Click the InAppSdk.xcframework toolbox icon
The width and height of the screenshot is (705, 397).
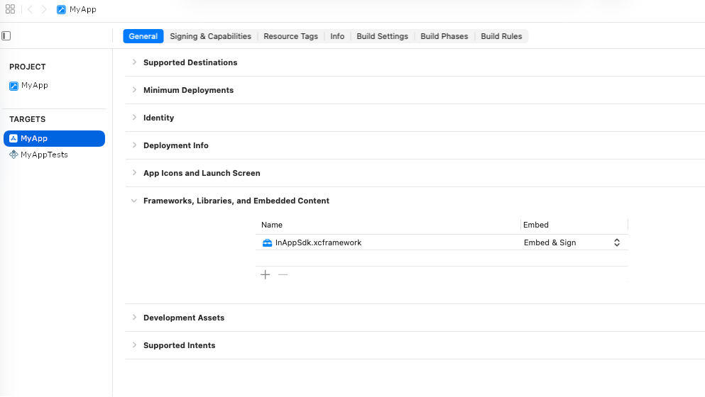(267, 242)
